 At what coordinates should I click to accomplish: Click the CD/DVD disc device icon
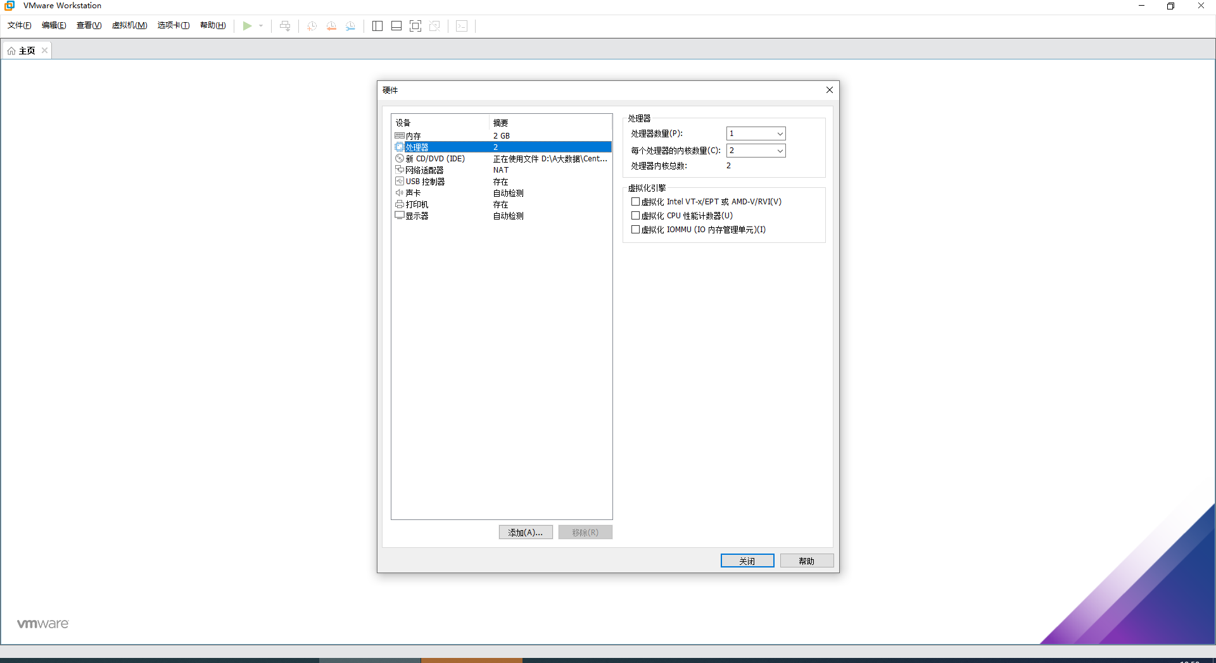tap(400, 158)
